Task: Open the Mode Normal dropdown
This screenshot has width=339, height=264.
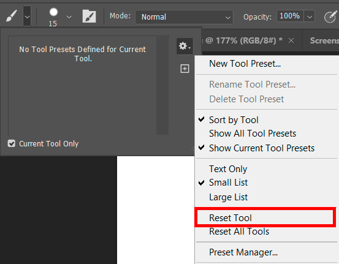Action: (184, 17)
